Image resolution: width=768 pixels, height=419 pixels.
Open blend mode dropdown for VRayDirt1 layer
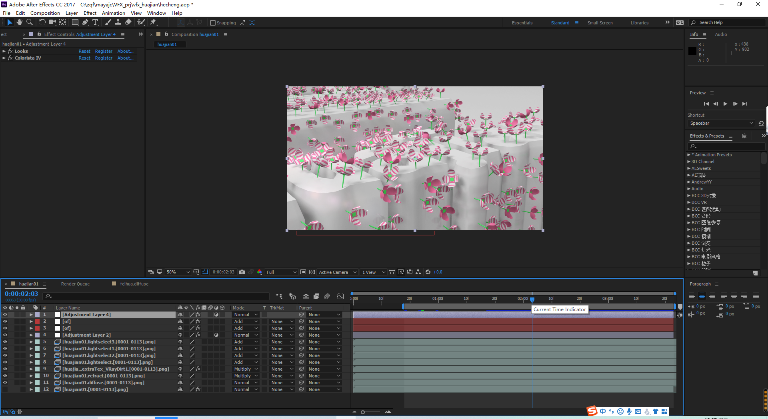[246, 369]
